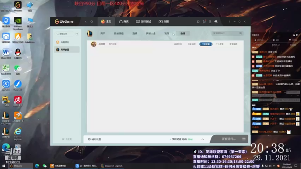Switch to WeGame in the taskbar
Image resolution: width=301 pixels, height=169 pixels.
pyautogui.click(x=21, y=166)
